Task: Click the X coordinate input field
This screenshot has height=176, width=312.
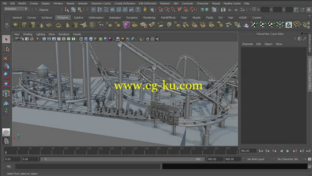Action: click(265, 9)
